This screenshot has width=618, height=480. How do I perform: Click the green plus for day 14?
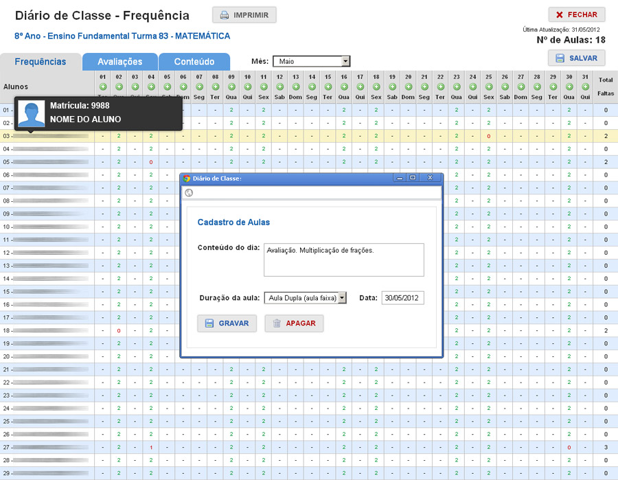(312, 87)
